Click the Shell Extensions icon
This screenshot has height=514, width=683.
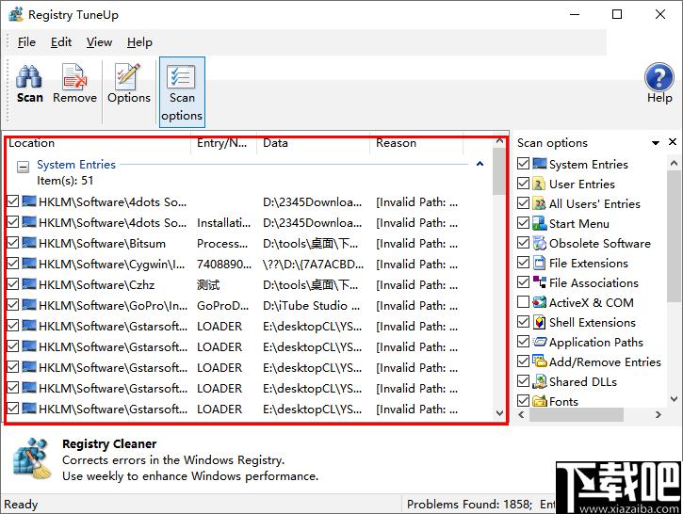[539, 322]
